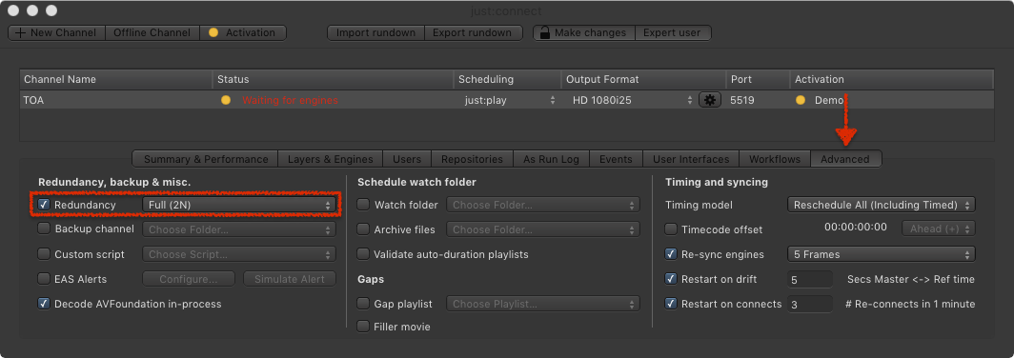Click Import rundown
Screen dimensions: 1014x358
point(375,32)
